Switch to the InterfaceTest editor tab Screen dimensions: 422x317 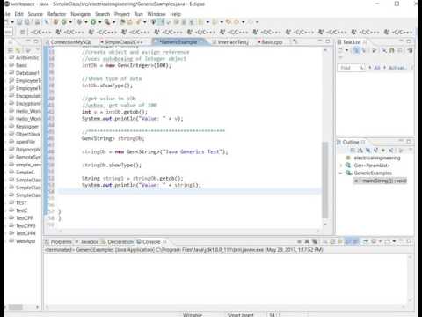pos(230,42)
